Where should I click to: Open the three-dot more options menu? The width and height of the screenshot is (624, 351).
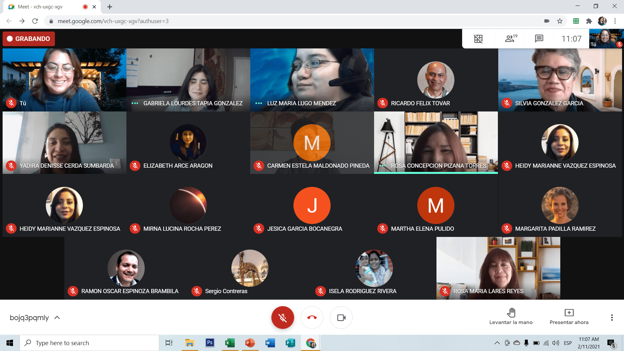tap(612, 318)
